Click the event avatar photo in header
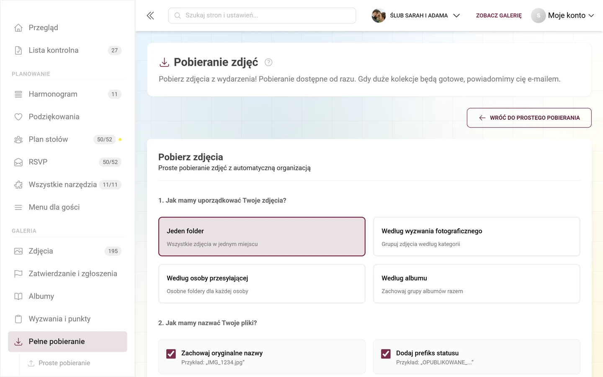Viewport: 603px width, 377px height. point(379,15)
